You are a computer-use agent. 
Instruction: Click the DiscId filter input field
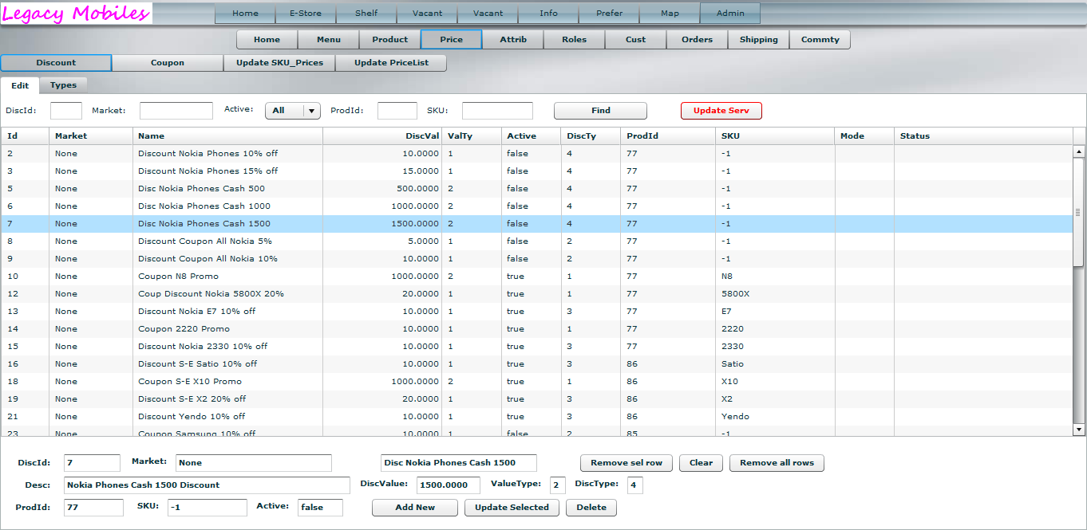tap(66, 111)
